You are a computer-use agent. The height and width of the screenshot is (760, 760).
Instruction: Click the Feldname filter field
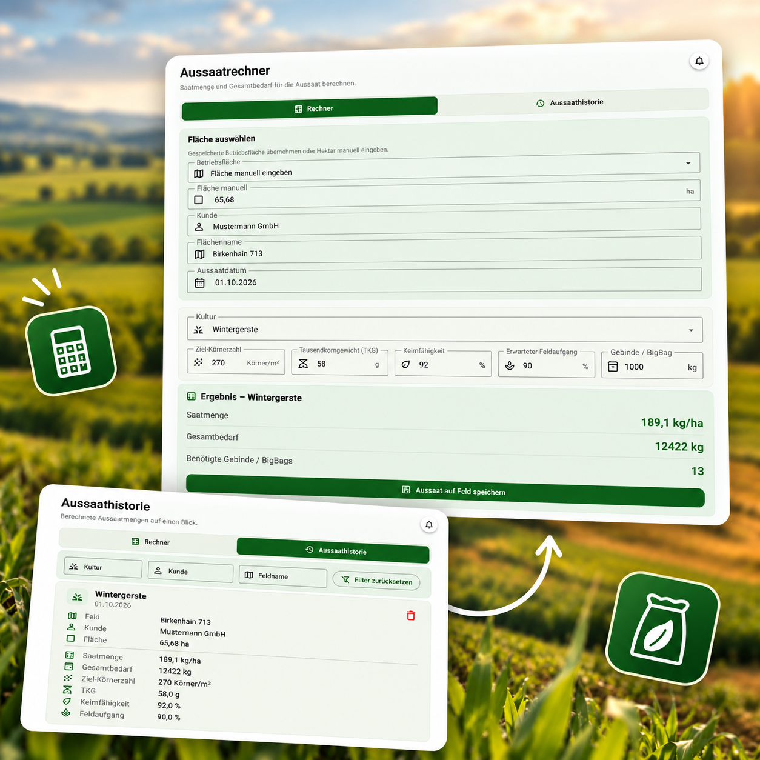pyautogui.click(x=283, y=577)
